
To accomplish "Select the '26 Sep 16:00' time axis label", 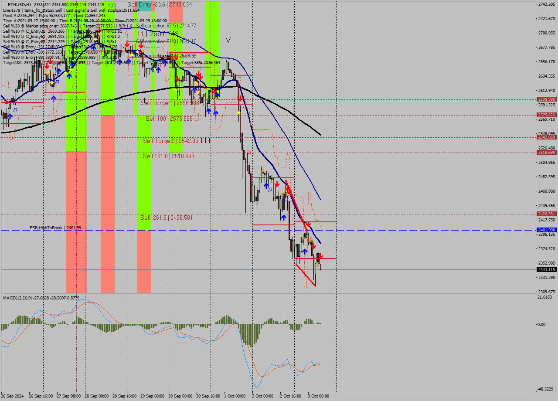I will pos(41,396).
